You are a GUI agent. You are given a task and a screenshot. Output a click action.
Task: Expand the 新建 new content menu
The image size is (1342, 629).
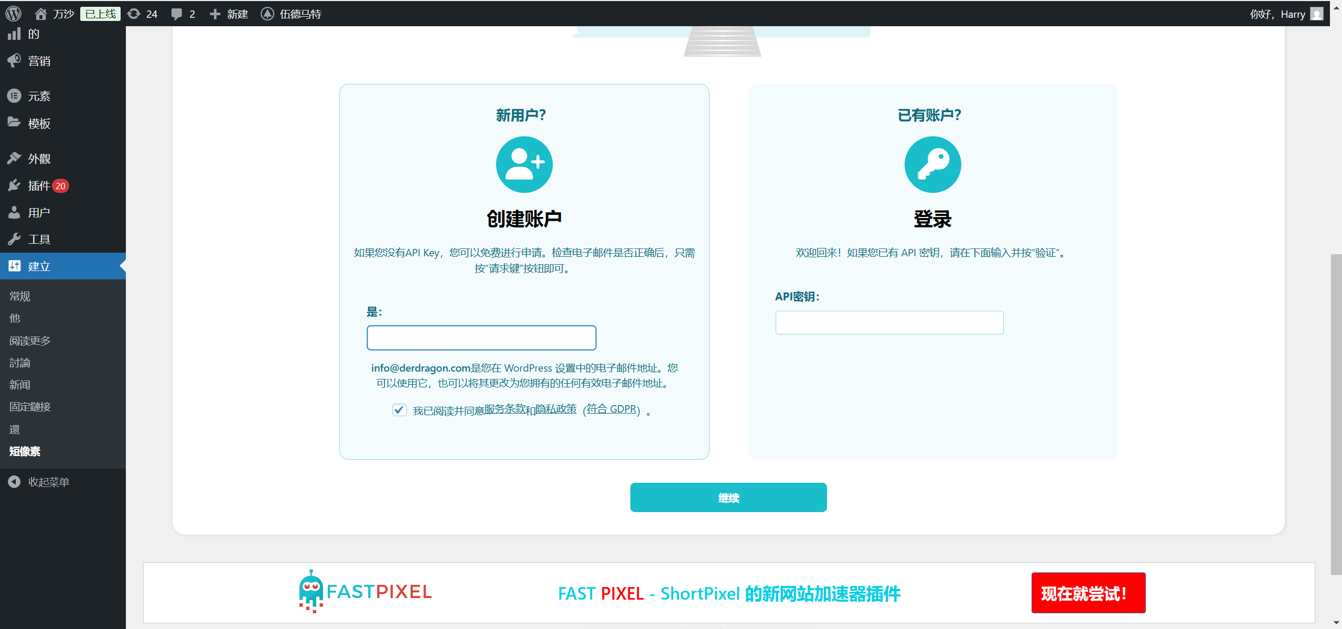click(229, 14)
